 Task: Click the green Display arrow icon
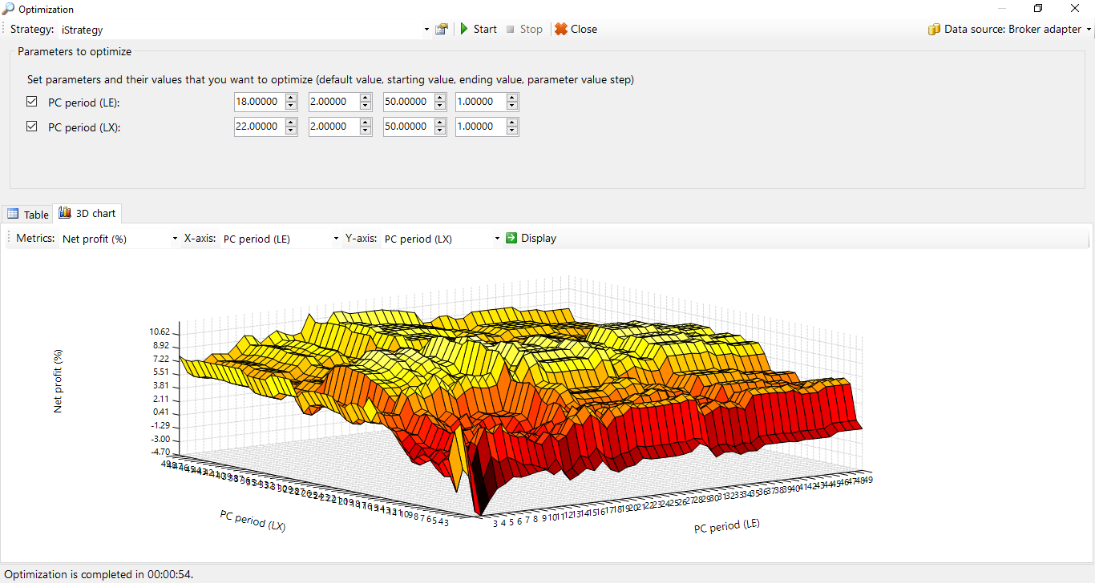[x=511, y=238]
